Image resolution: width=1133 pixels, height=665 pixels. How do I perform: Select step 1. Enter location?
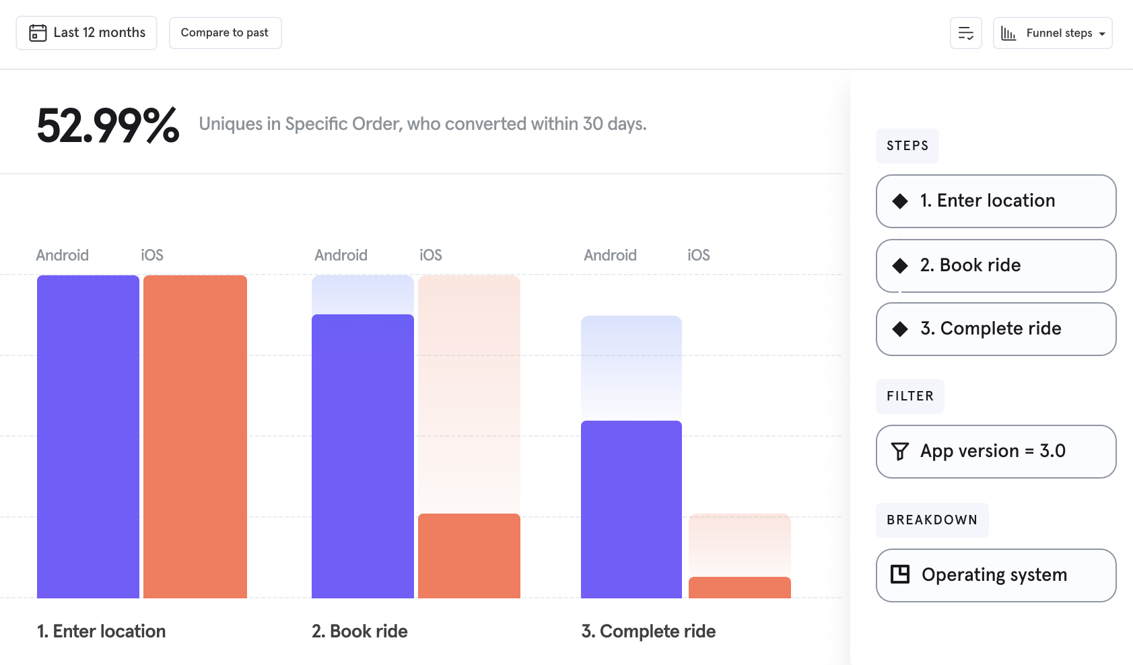(996, 201)
